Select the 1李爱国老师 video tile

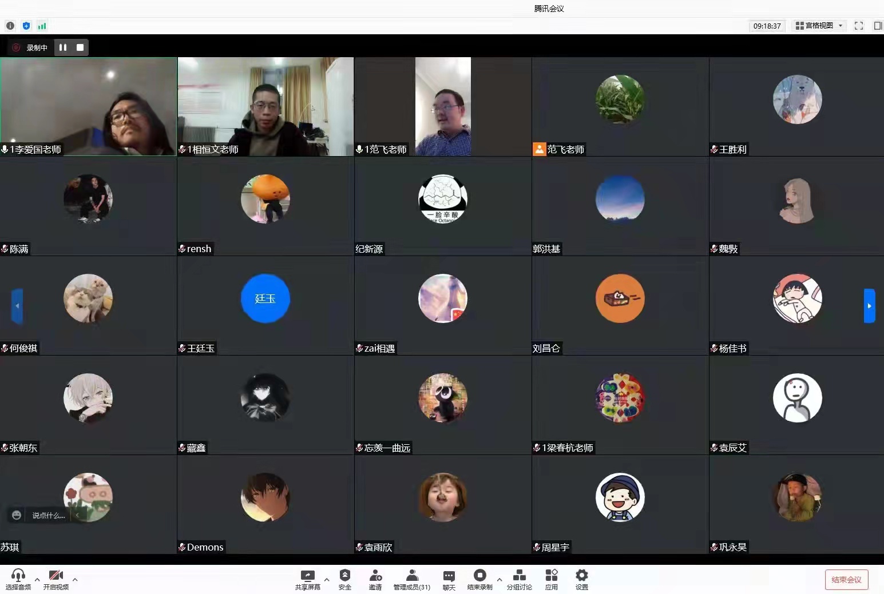click(x=88, y=106)
